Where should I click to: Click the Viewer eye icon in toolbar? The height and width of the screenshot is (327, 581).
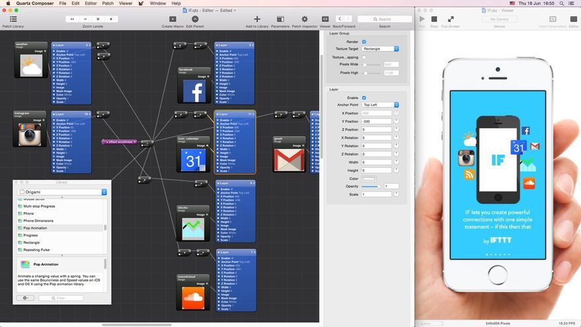325,19
